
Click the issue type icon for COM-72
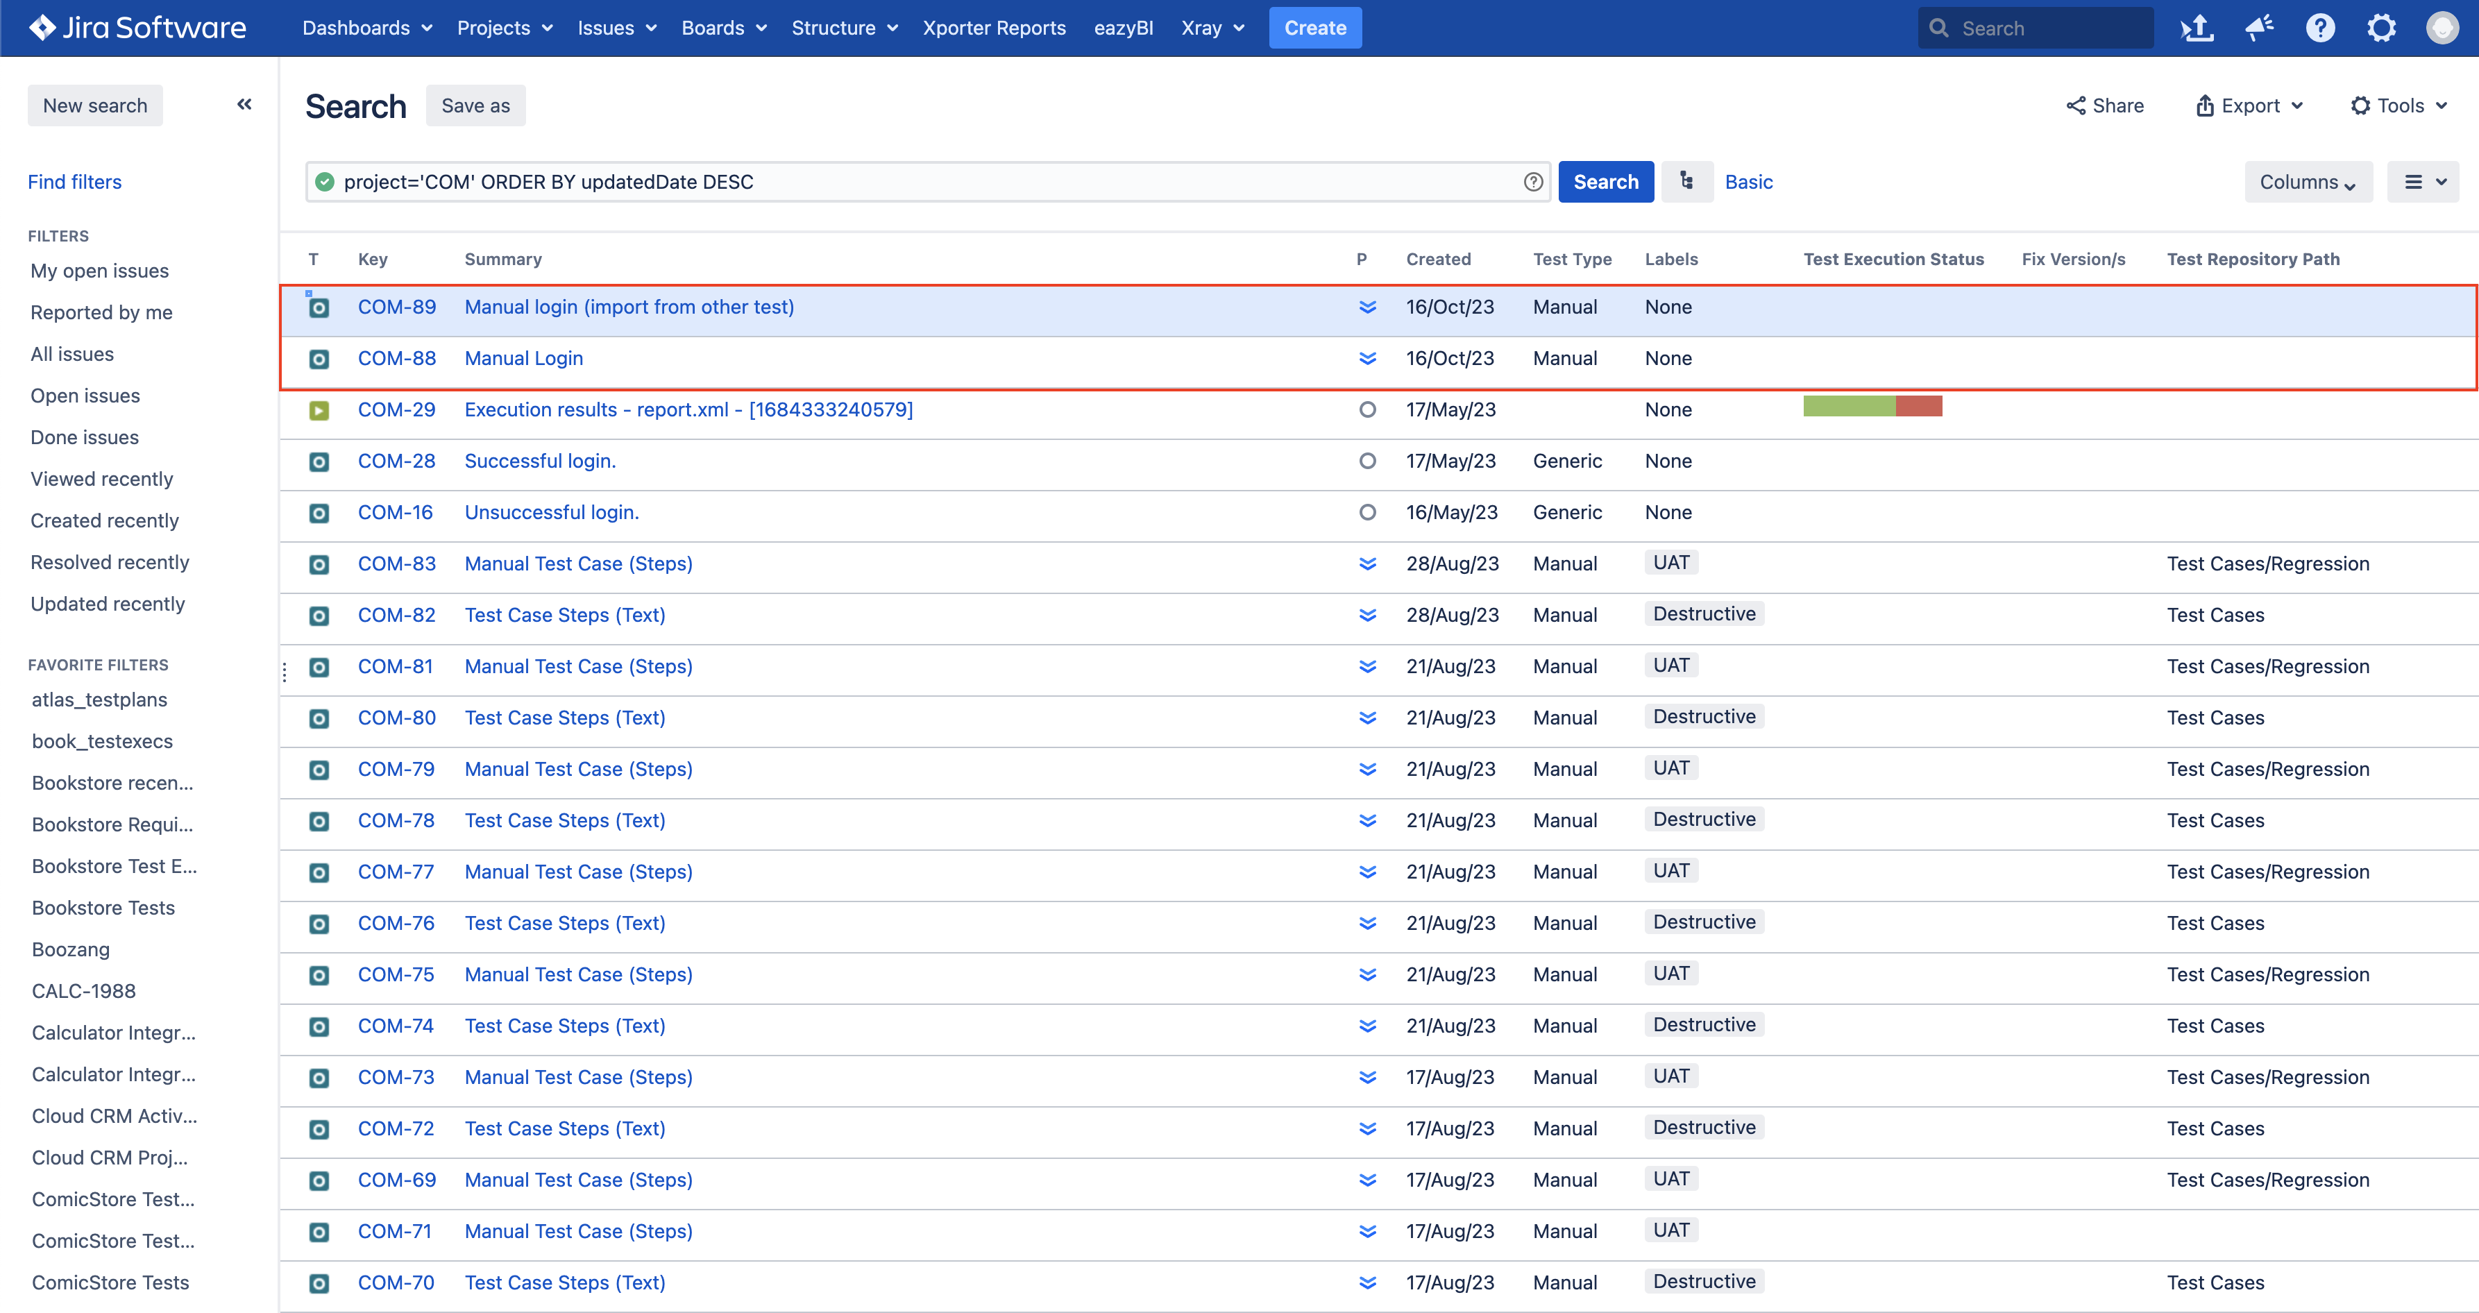[x=319, y=1129]
